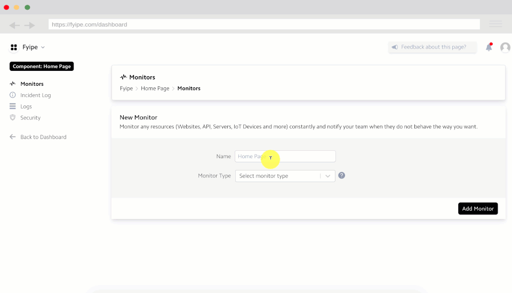
Task: Click Fyipe in the breadcrumb
Action: pos(126,88)
